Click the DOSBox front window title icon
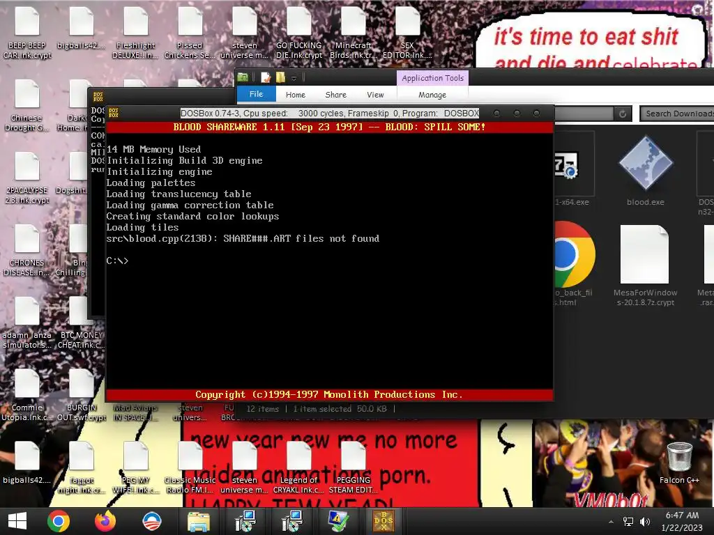714x535 pixels. pyautogui.click(x=114, y=112)
